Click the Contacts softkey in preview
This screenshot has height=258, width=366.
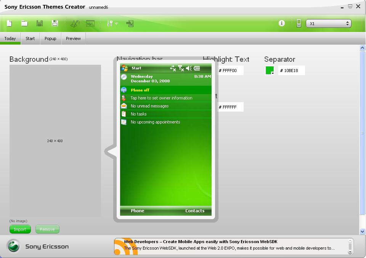pos(195,211)
